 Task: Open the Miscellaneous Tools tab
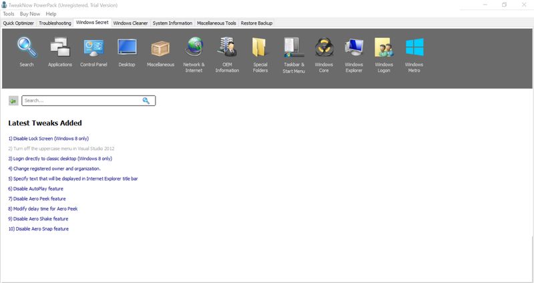click(x=216, y=23)
